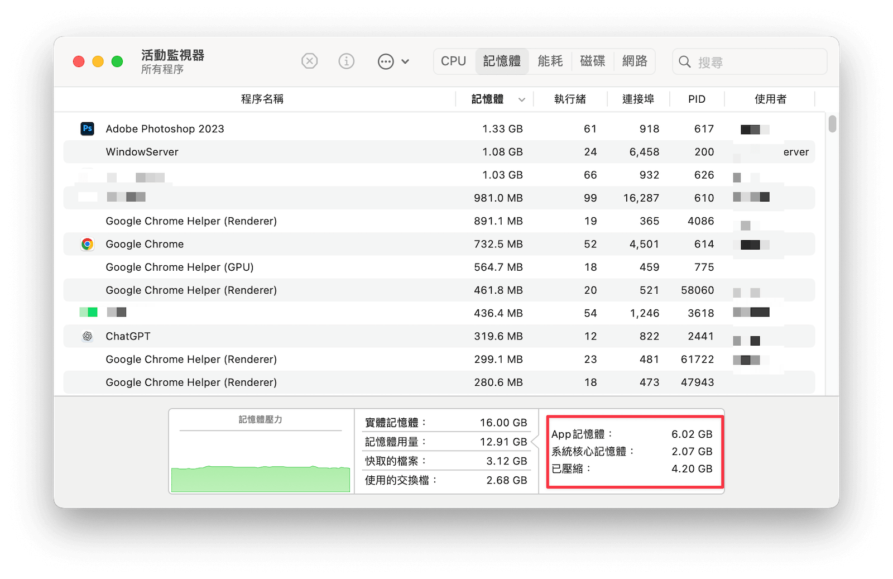Image resolution: width=893 pixels, height=579 pixels.
Task: Select the Adobe Photoshop 2023 process row
Action: pos(439,128)
